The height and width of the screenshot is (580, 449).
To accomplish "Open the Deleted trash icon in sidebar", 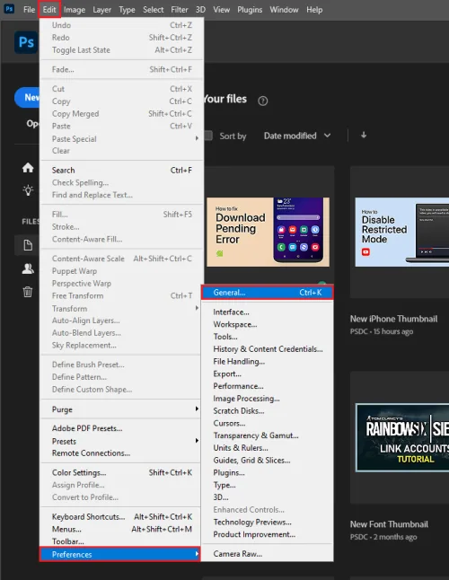I will point(28,292).
